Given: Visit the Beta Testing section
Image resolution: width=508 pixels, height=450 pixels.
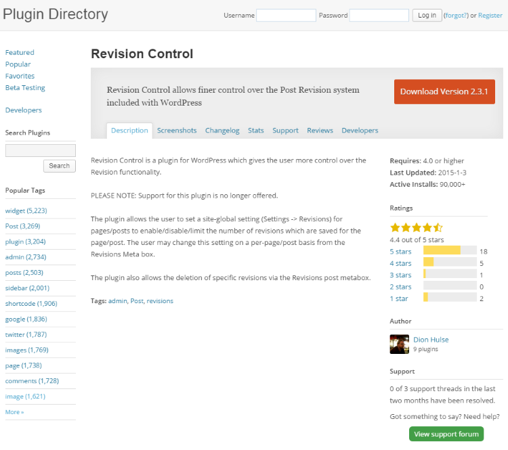Looking at the screenshot, I should (25, 88).
